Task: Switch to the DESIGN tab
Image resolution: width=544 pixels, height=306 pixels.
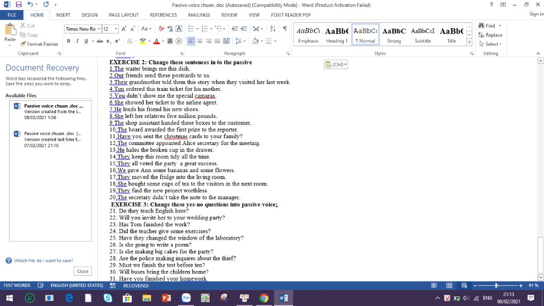Action: [x=89, y=15]
